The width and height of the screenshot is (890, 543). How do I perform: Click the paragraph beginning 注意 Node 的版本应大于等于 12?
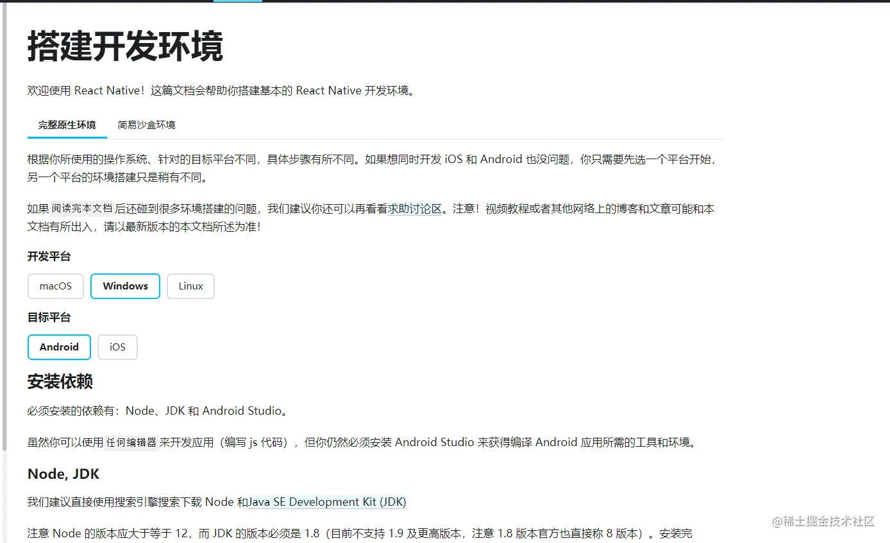(360, 533)
